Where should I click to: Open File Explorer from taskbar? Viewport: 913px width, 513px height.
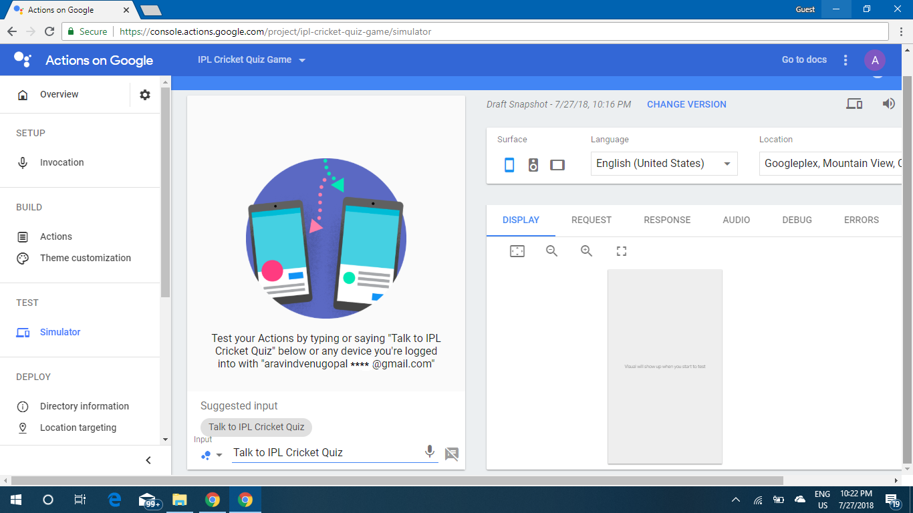coord(179,500)
